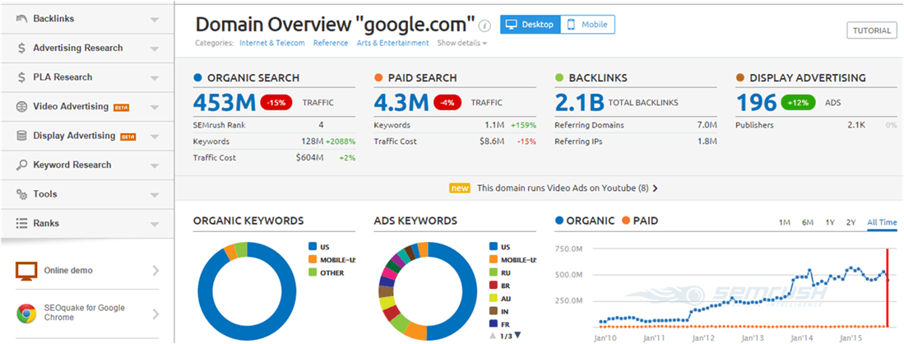The image size is (904, 344).
Task: Click the previous page triangle under Ads Keywords legend
Action: 492,335
